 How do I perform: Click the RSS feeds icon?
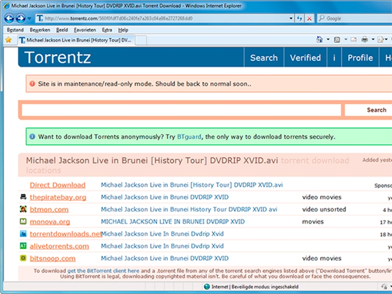click(x=337, y=40)
